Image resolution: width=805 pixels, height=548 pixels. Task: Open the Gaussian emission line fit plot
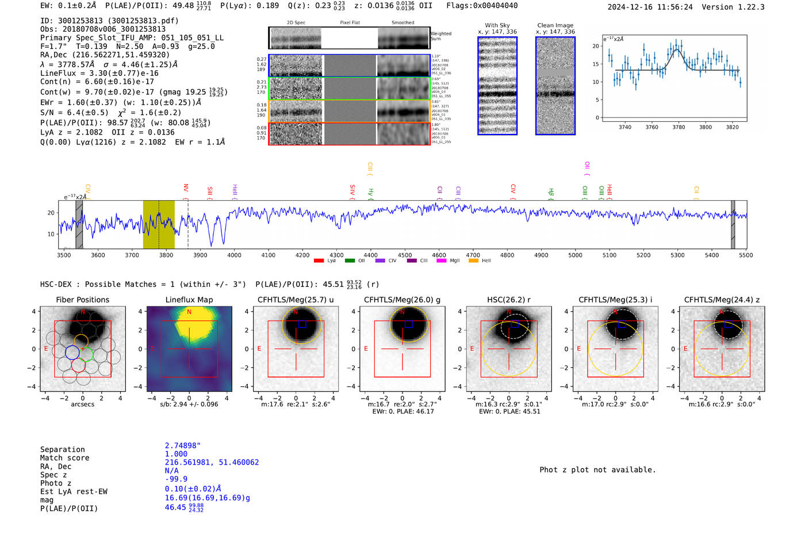(674, 78)
